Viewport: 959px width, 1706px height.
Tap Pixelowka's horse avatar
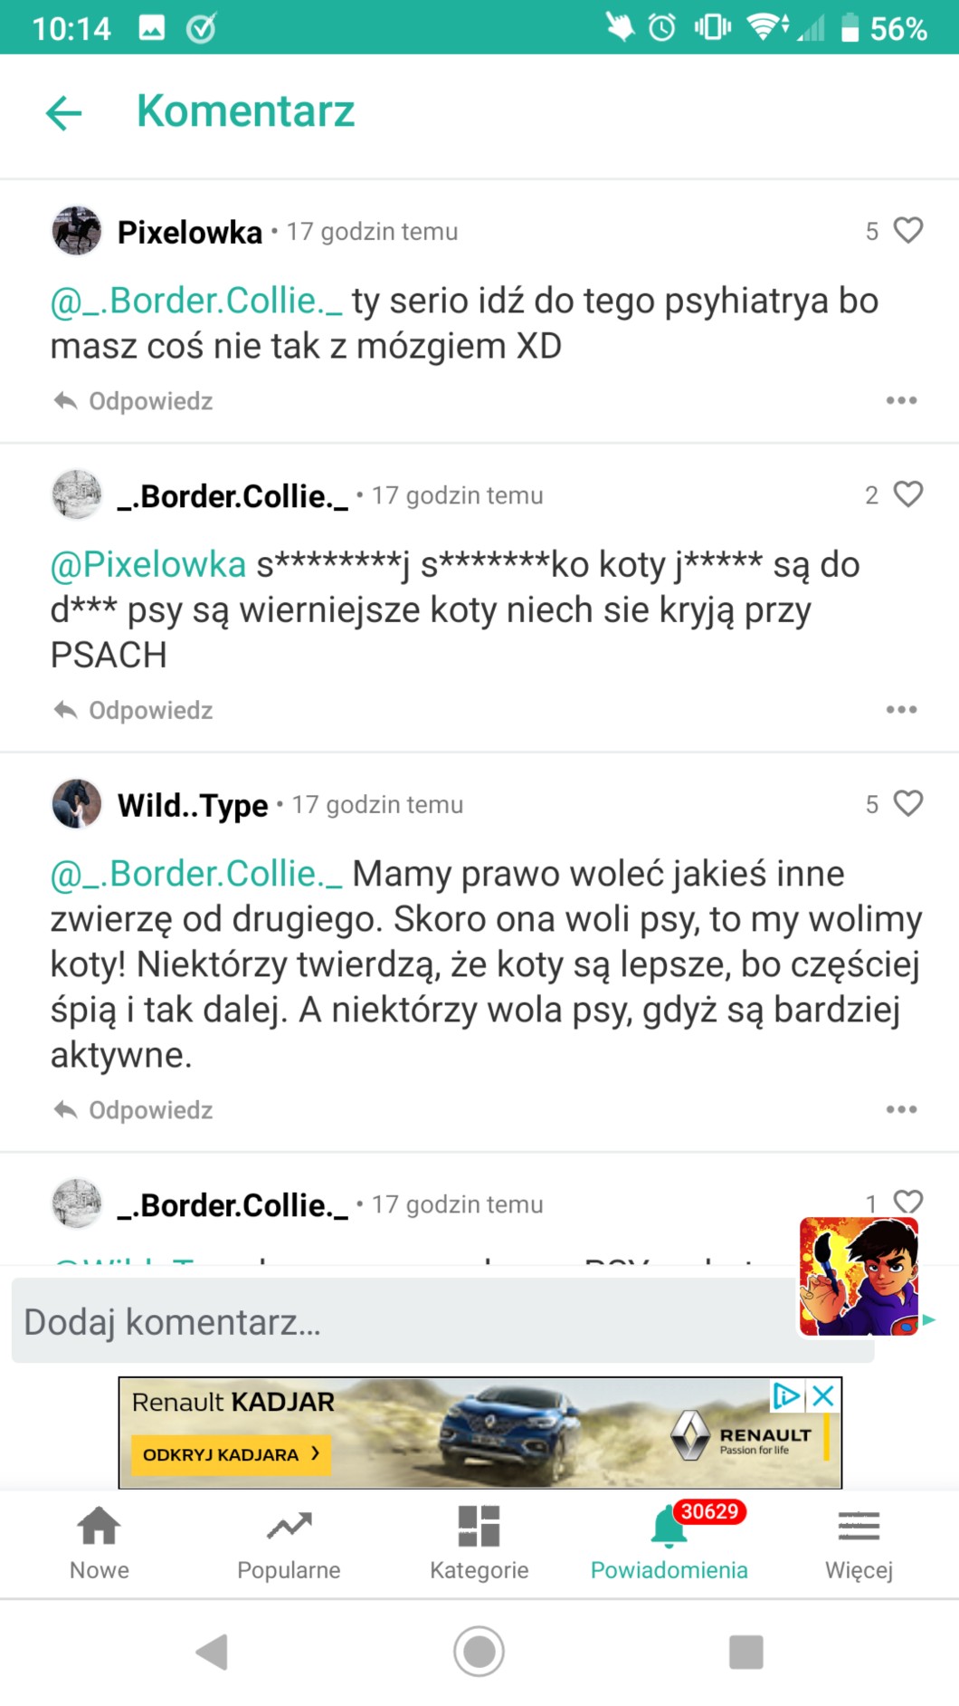click(77, 231)
